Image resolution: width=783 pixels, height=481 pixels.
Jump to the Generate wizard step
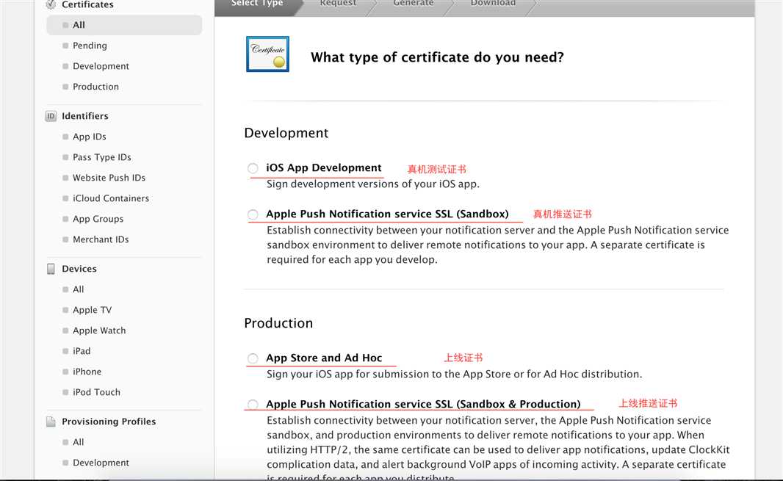click(414, 4)
